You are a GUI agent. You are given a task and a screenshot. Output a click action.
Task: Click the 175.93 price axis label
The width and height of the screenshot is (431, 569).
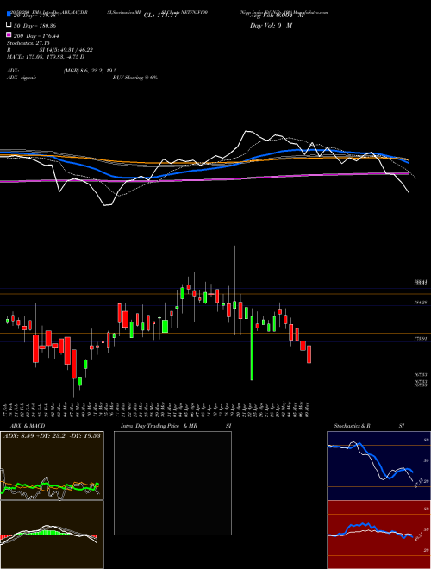[421, 338]
